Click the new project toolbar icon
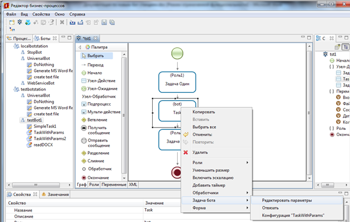This screenshot has width=350, height=222. [12, 22]
